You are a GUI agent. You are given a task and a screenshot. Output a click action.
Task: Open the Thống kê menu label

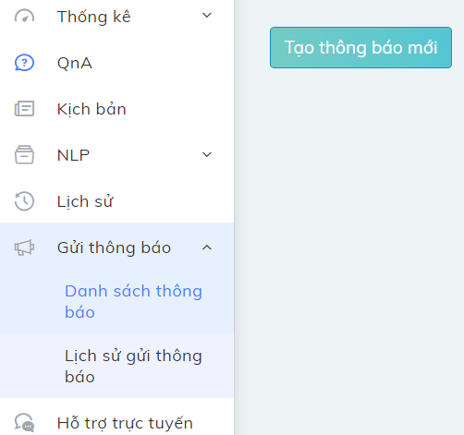tap(94, 17)
